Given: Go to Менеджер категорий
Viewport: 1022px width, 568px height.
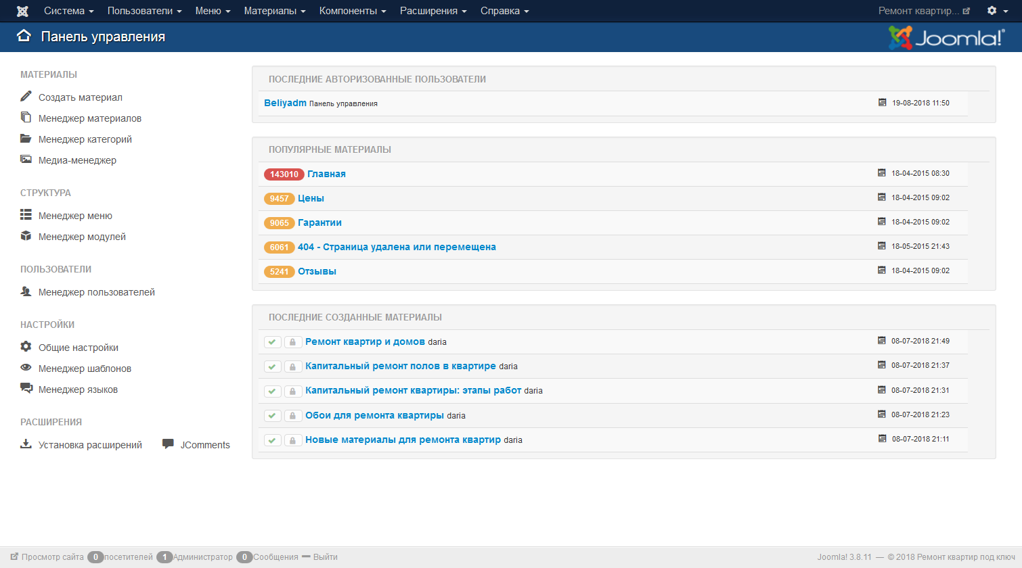Looking at the screenshot, I should click(85, 139).
